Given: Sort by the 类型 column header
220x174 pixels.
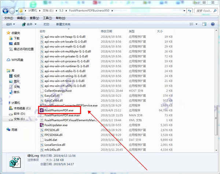Looking at the screenshot, I should pos(132,31).
